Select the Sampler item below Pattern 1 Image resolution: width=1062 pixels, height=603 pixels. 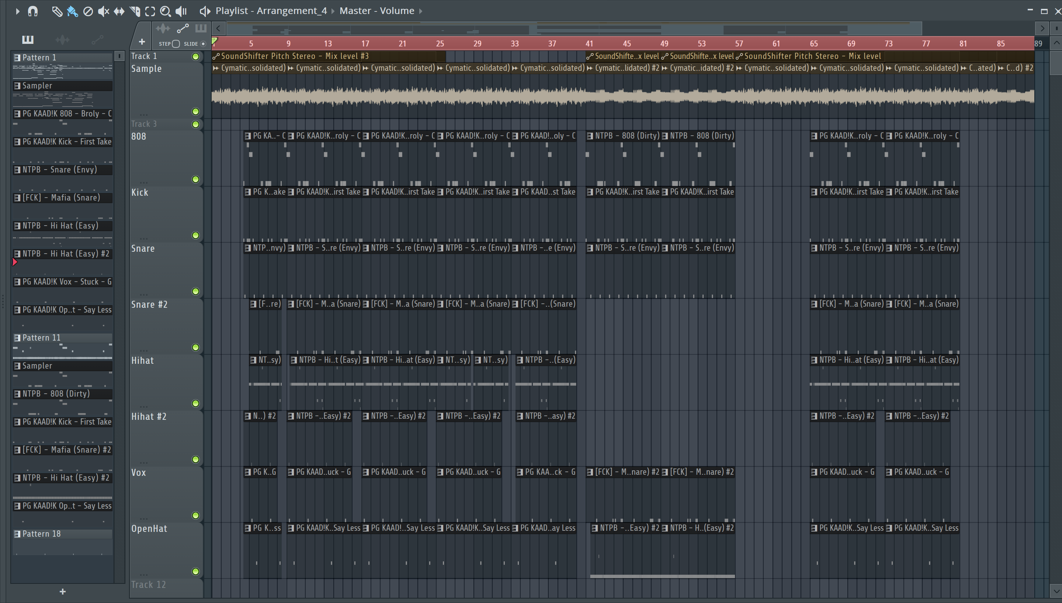click(x=63, y=86)
